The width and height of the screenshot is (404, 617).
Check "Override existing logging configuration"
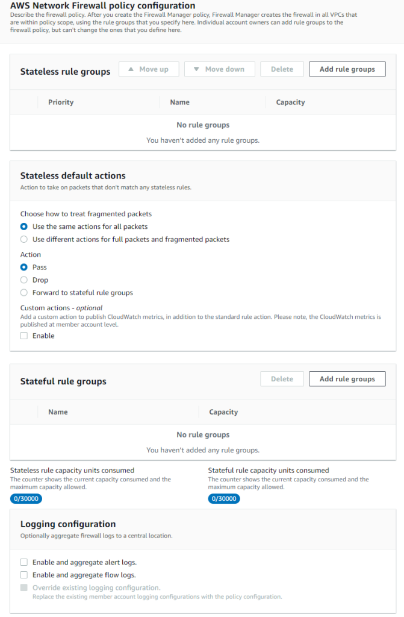[x=23, y=587]
